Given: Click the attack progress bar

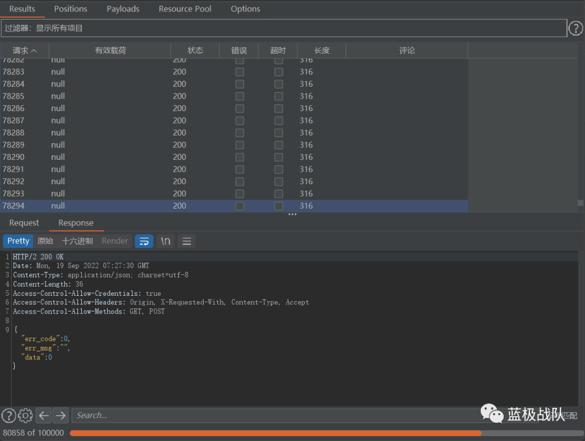Looking at the screenshot, I should point(327,433).
